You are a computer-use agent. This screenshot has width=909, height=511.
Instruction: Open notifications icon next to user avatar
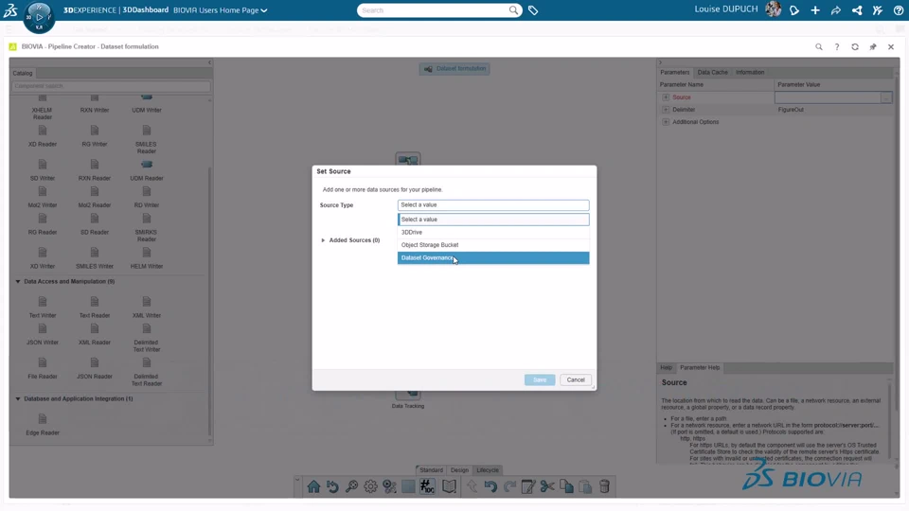(794, 9)
